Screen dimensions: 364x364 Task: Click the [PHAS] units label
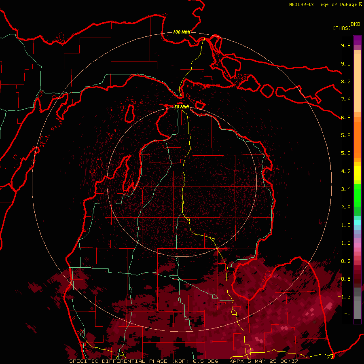[x=342, y=28]
